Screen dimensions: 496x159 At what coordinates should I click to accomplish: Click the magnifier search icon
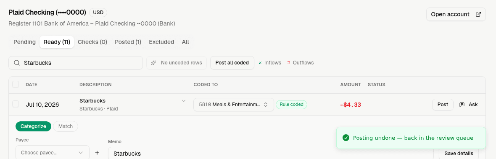tap(17, 63)
